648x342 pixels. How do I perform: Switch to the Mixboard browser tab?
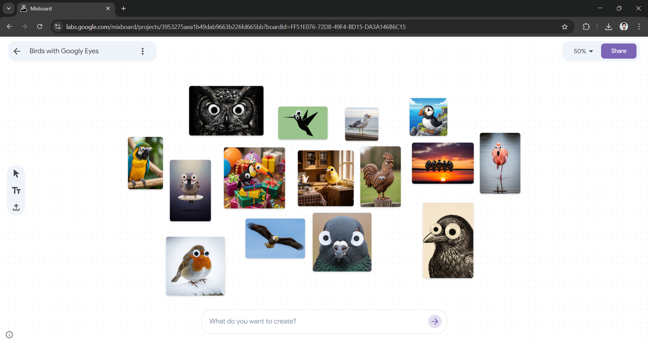tap(51, 8)
